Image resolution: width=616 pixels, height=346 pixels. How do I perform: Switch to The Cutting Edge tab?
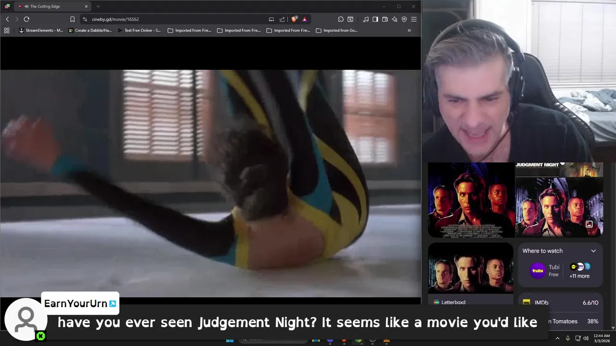[52, 6]
